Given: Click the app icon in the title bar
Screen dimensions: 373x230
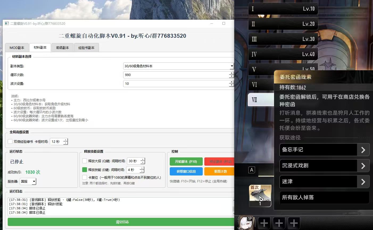Looking at the screenshot, I should pos(7,23).
